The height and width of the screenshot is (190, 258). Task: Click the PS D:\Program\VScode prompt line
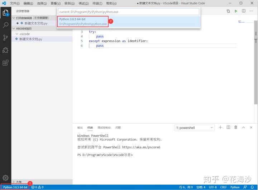105,155
